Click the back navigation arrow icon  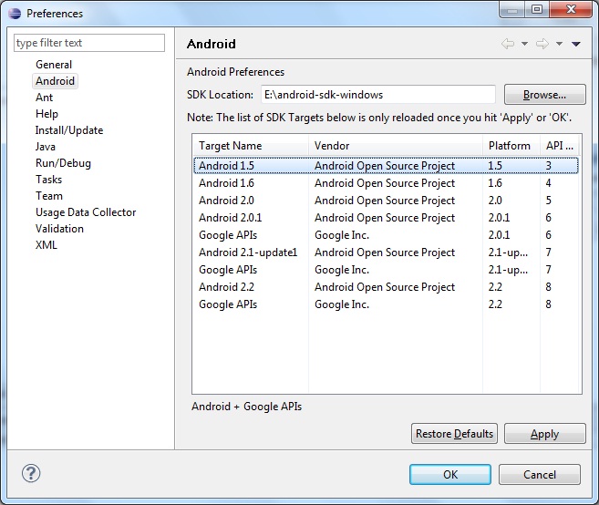point(507,44)
